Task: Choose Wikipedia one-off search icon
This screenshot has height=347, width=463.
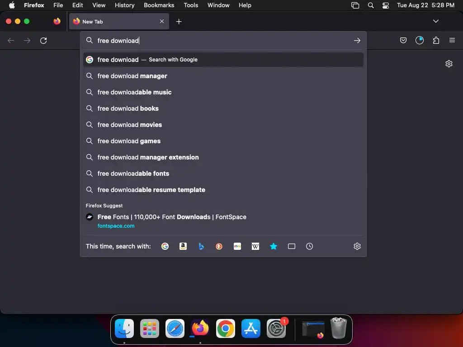Action: [x=255, y=246]
